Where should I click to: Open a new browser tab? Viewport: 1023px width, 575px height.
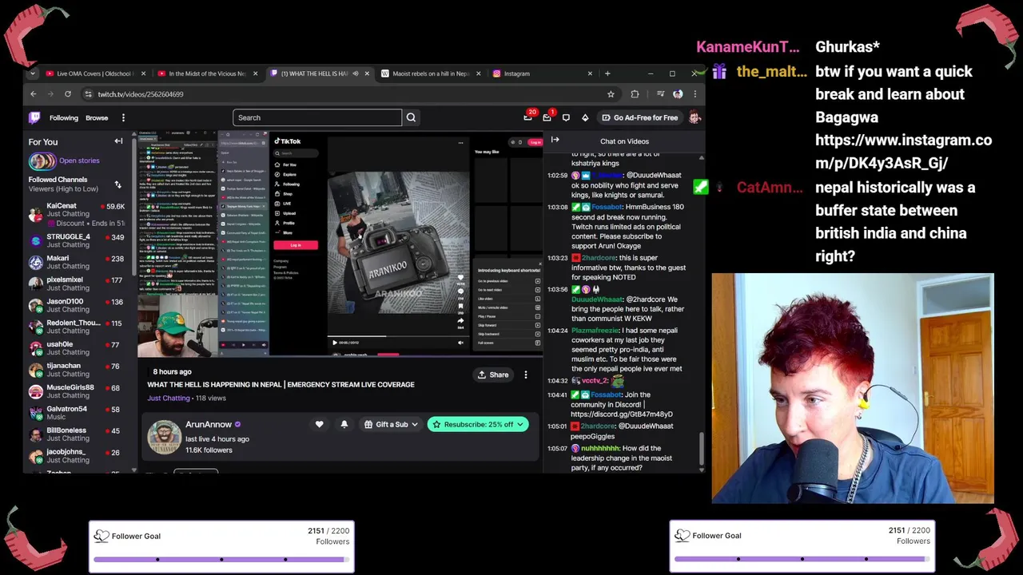(607, 73)
